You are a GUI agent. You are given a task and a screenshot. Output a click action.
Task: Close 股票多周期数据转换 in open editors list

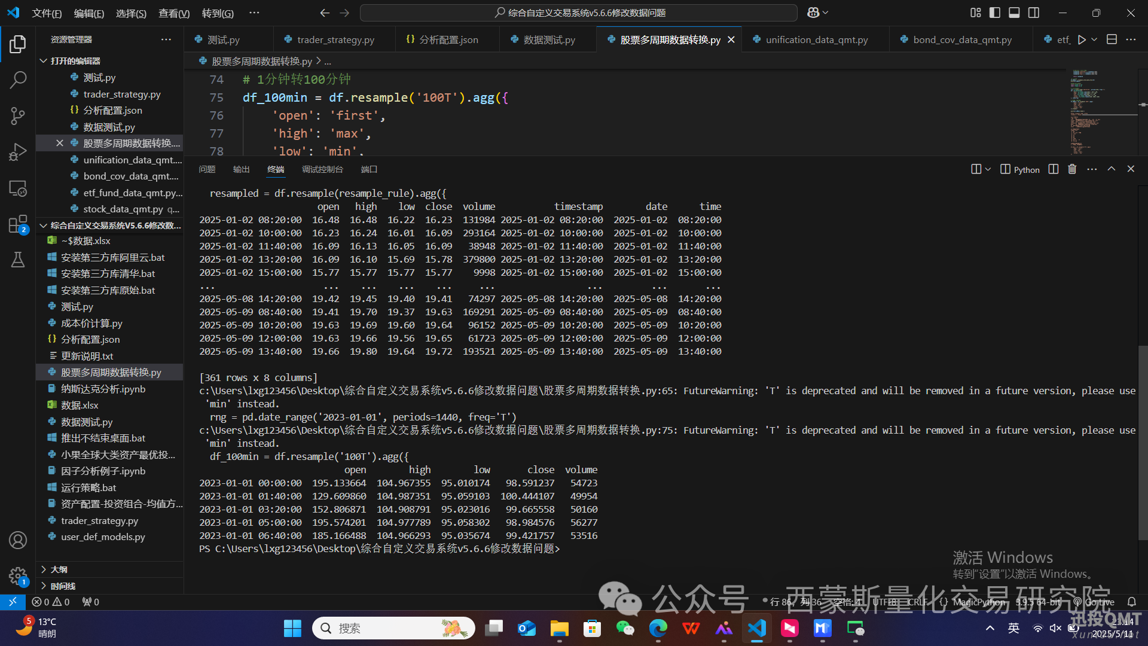click(x=59, y=143)
